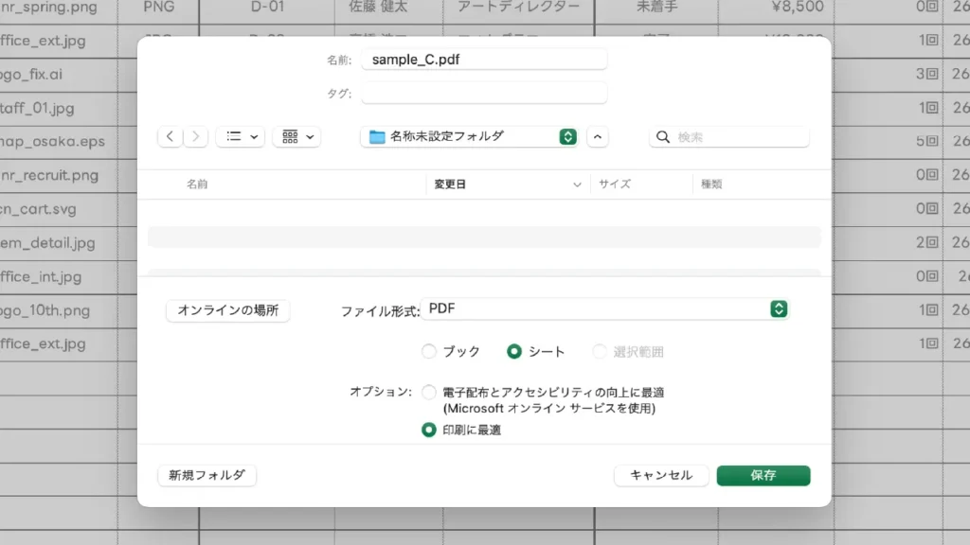
Task: Select the 印刷に最適 radio option
Action: coord(429,430)
